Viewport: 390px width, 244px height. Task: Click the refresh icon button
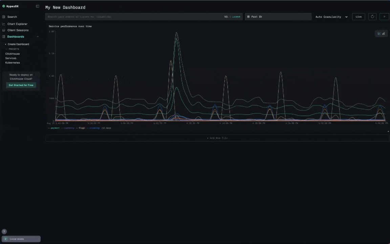point(372,17)
